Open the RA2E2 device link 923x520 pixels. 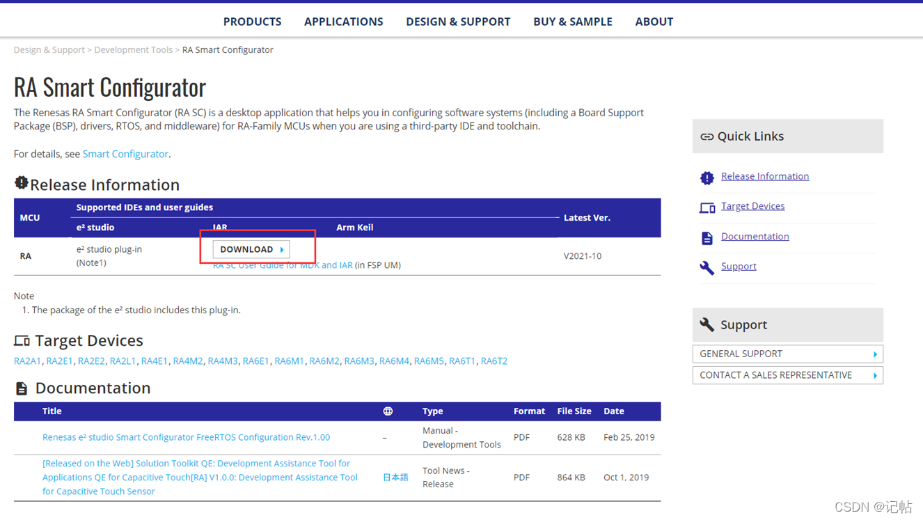[91, 361]
